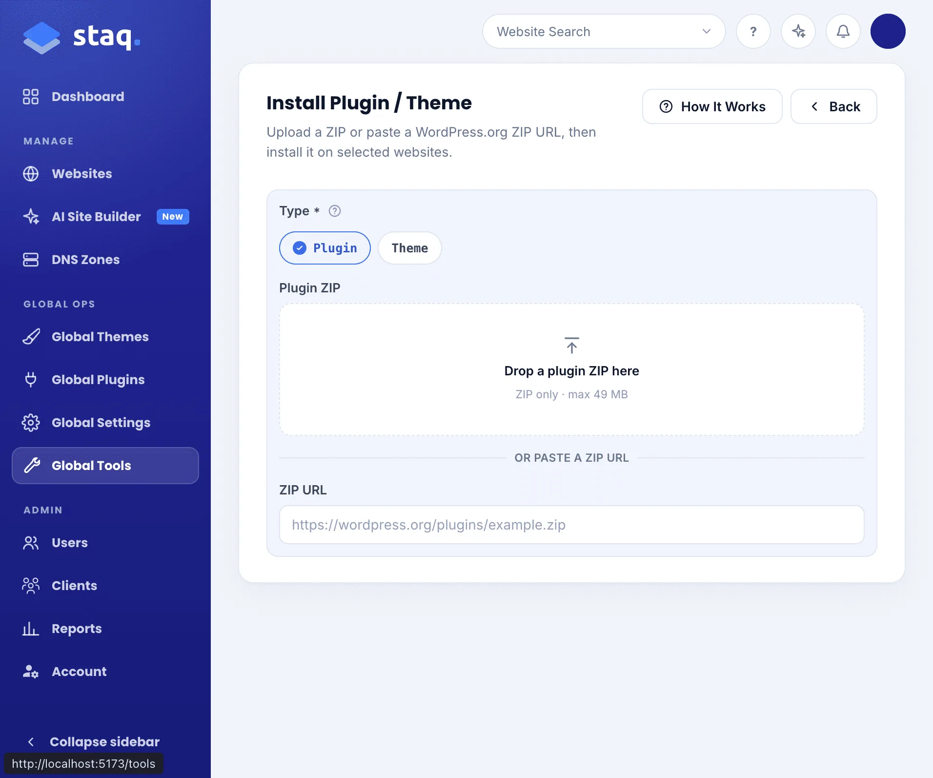Click the 'MANAGE' section label
933x778 pixels.
click(x=49, y=141)
